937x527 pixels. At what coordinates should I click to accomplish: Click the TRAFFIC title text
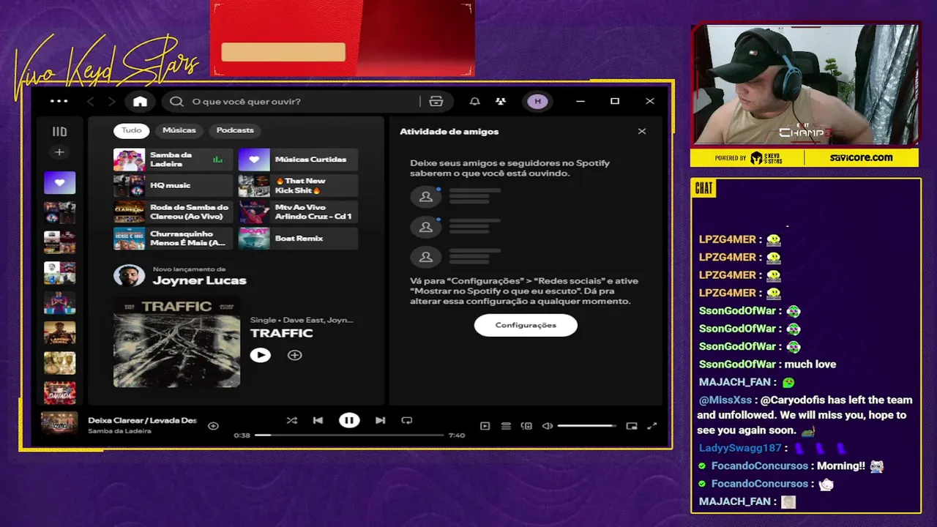[281, 333]
